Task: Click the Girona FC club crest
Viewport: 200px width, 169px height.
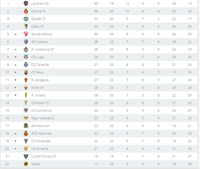Action: tap(26, 11)
